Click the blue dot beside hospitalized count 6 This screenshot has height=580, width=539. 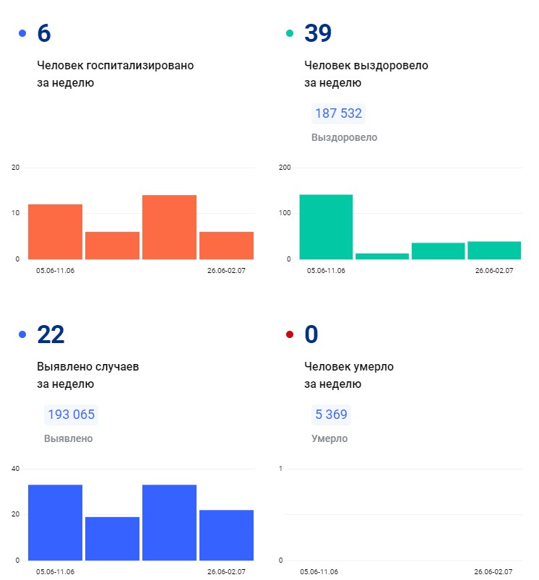[x=22, y=33]
